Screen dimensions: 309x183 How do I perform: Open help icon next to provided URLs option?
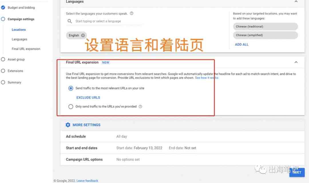point(140,107)
